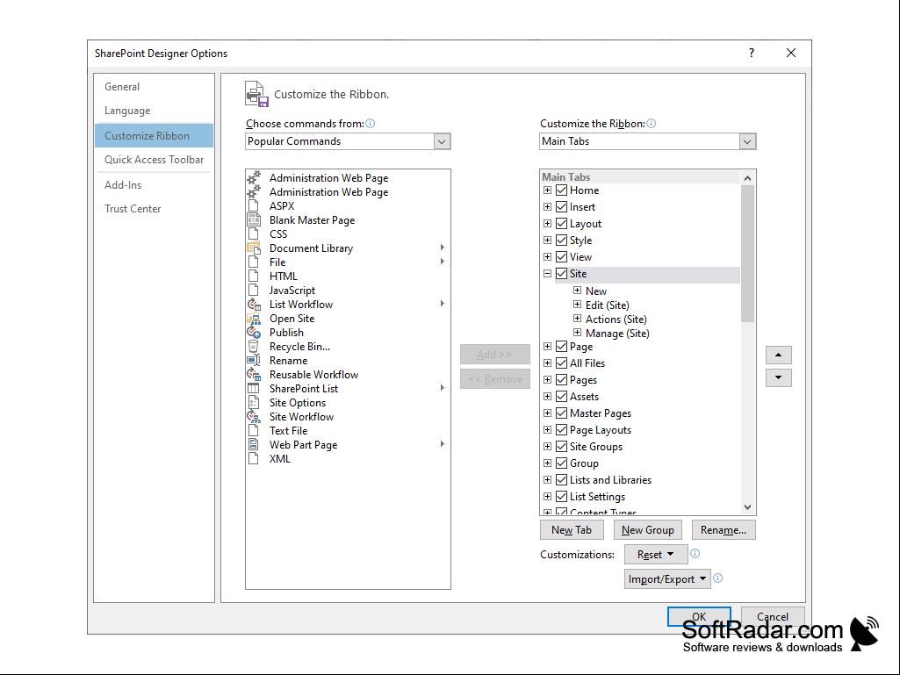Switch to Language options
This screenshot has width=900, height=675.
154,111
